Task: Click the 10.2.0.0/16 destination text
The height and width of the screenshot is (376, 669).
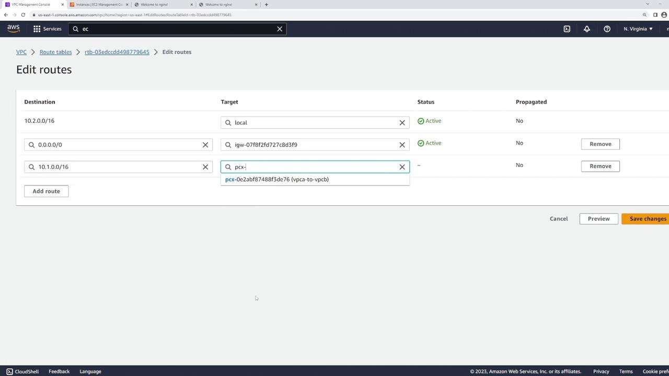Action: click(39, 121)
